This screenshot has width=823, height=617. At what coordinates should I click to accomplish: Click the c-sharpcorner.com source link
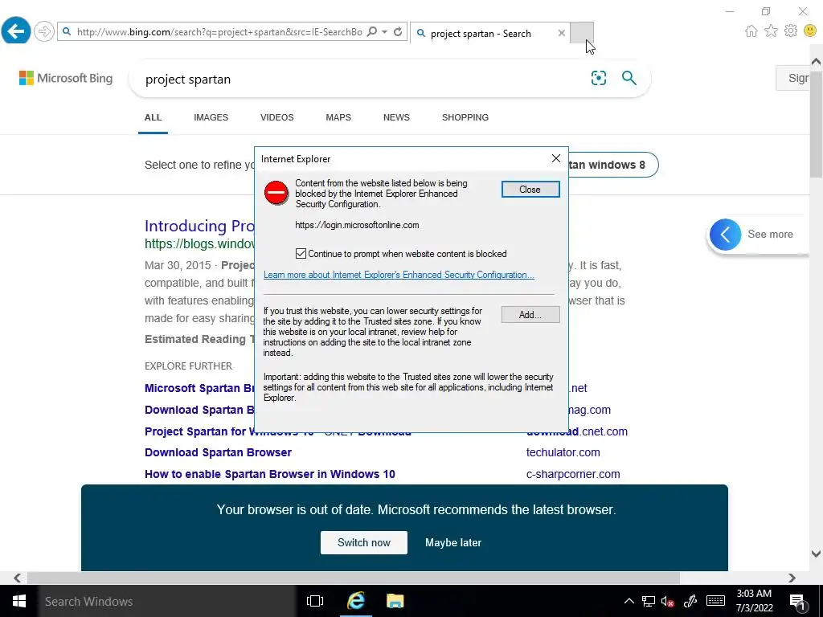point(572,474)
